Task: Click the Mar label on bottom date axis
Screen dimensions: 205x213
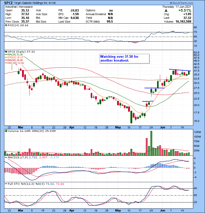Action: point(20,210)
